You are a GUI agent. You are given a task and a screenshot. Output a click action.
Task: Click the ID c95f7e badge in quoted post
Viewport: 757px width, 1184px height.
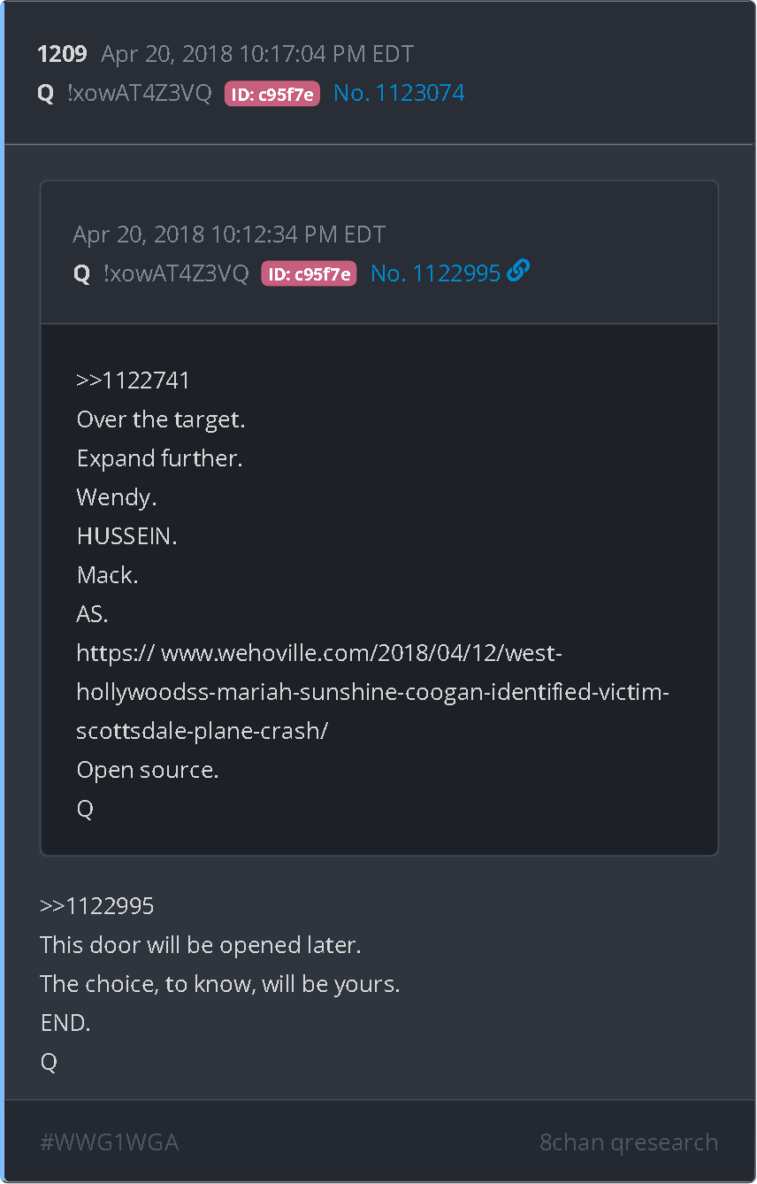coord(309,274)
